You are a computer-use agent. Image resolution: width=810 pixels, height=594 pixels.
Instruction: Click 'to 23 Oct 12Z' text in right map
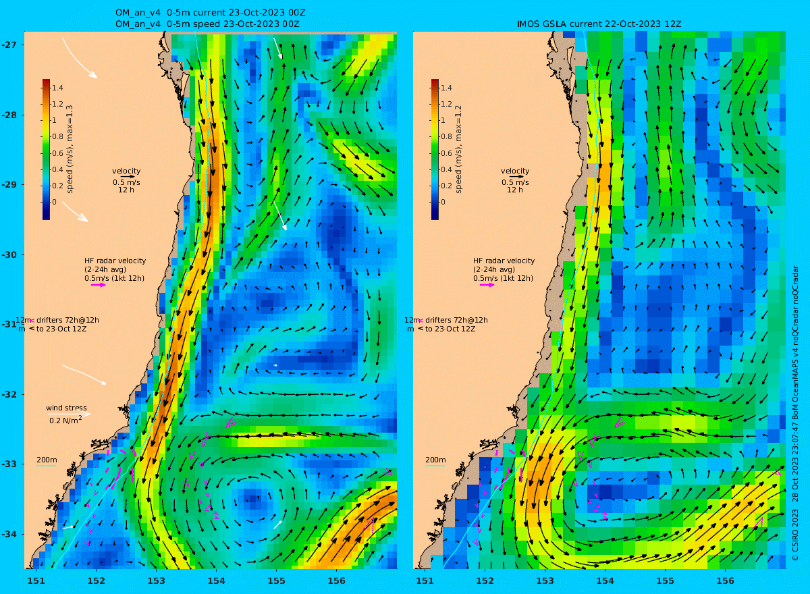click(x=450, y=329)
